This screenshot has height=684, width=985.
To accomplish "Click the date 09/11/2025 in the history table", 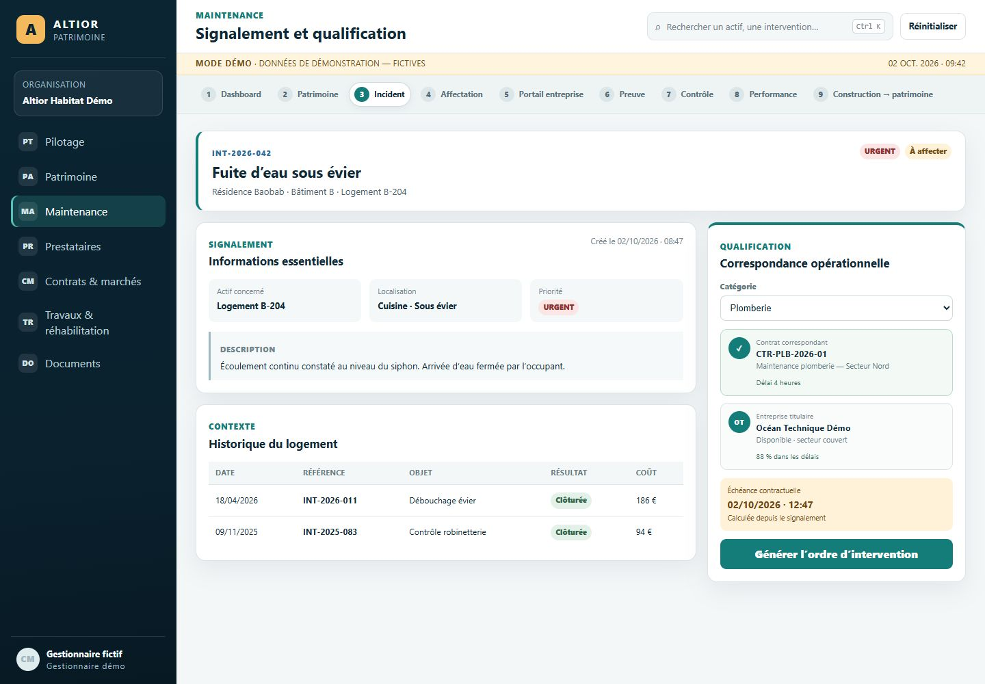I will [237, 531].
